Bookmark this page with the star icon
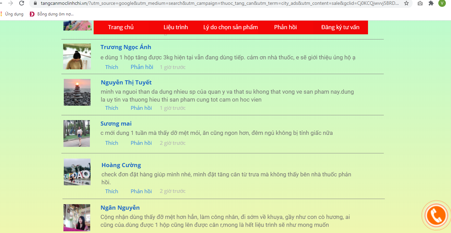This screenshot has height=233, width=451. click(x=406, y=3)
